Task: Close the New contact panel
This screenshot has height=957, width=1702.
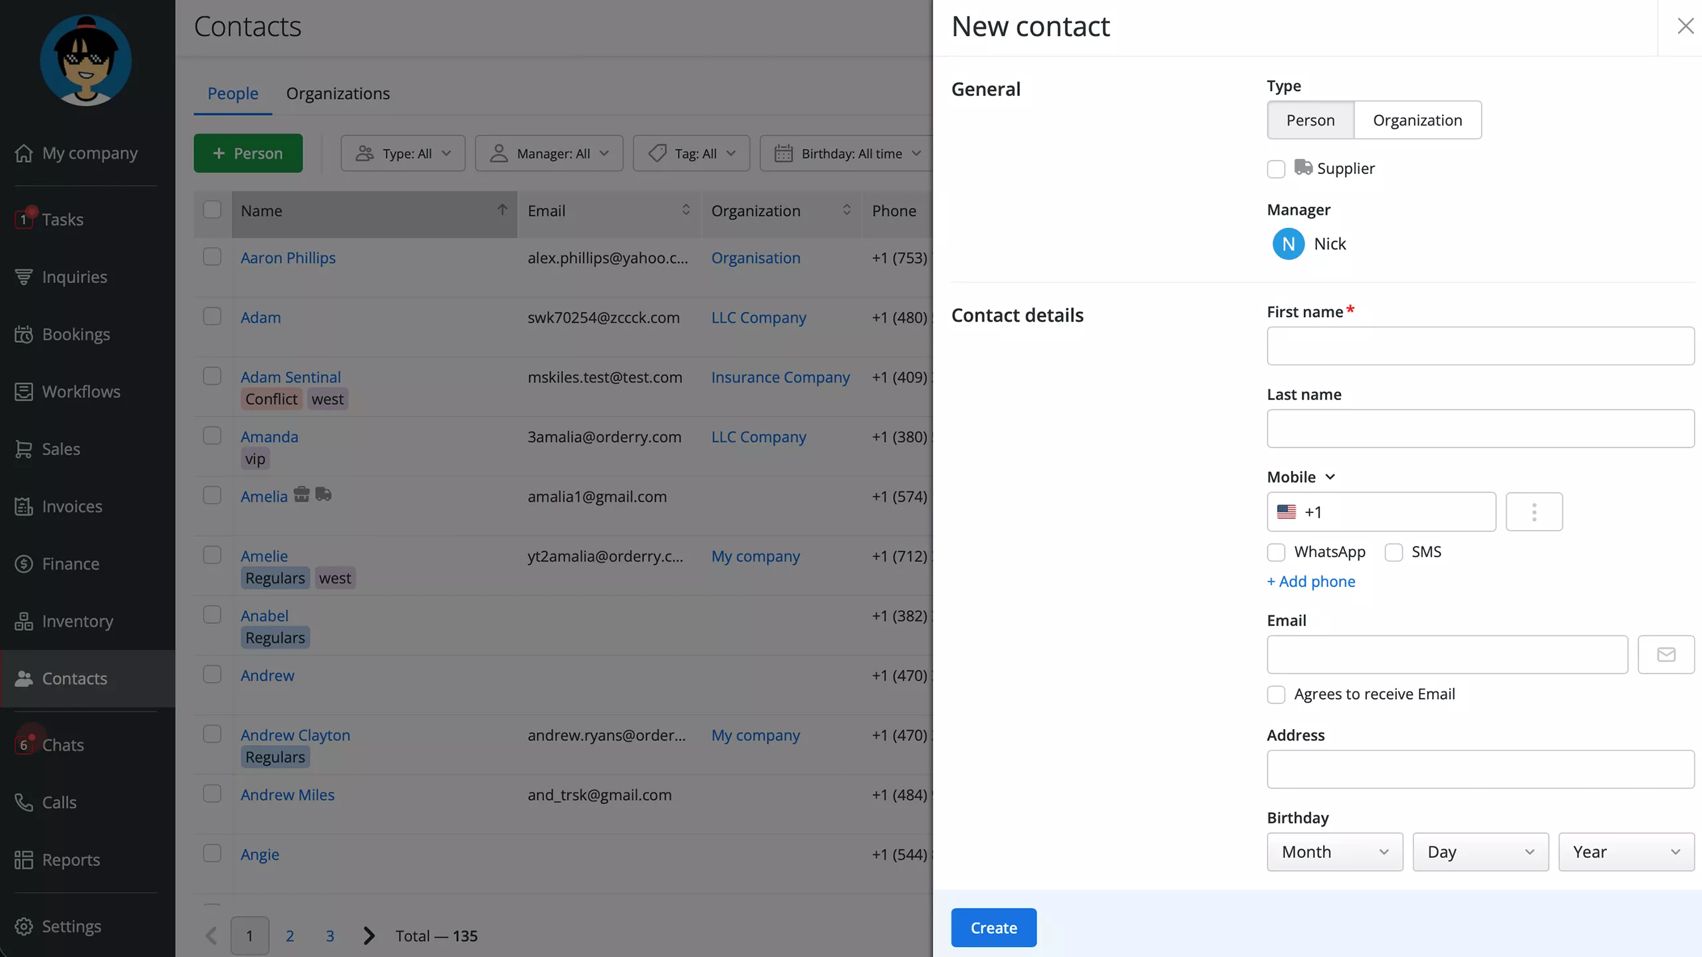Action: 1685,26
